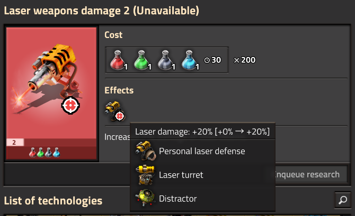355x216 pixels.
Task: Click the clock 30 research time indicator
Action: [x=212, y=60]
